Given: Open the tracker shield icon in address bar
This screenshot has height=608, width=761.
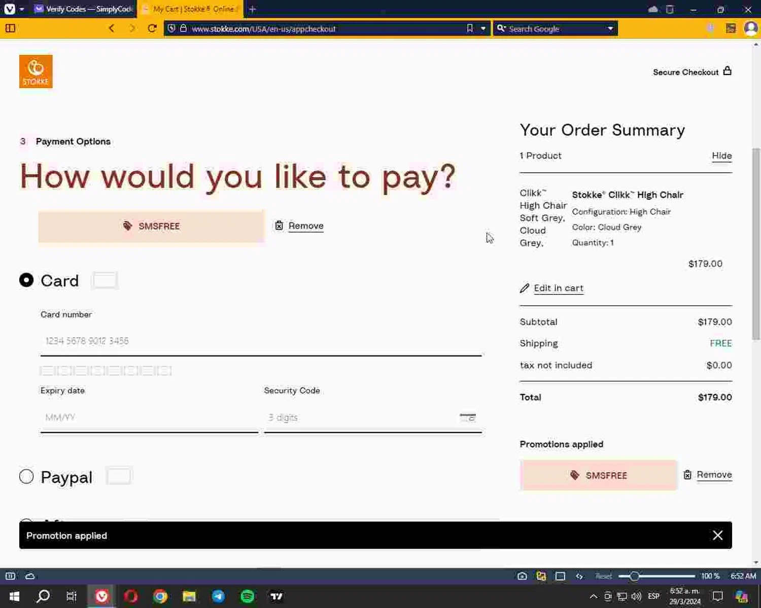Looking at the screenshot, I should click(x=171, y=28).
